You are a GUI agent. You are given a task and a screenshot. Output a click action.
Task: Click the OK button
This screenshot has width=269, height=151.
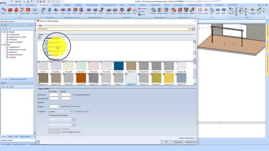coord(166,142)
